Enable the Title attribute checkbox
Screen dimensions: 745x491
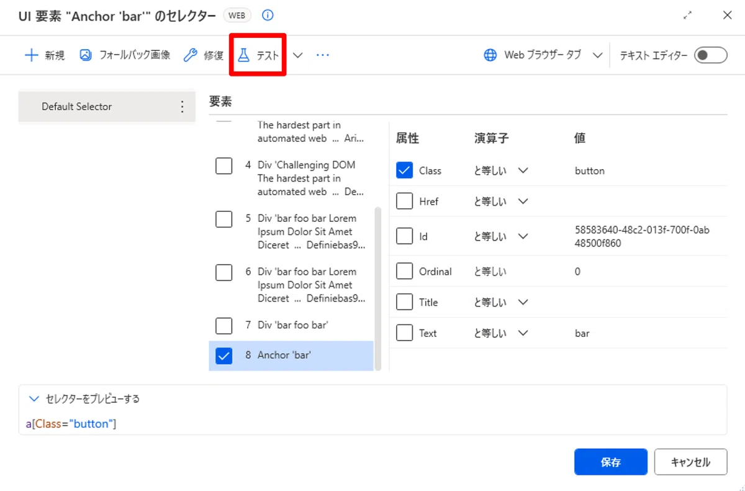(x=405, y=302)
